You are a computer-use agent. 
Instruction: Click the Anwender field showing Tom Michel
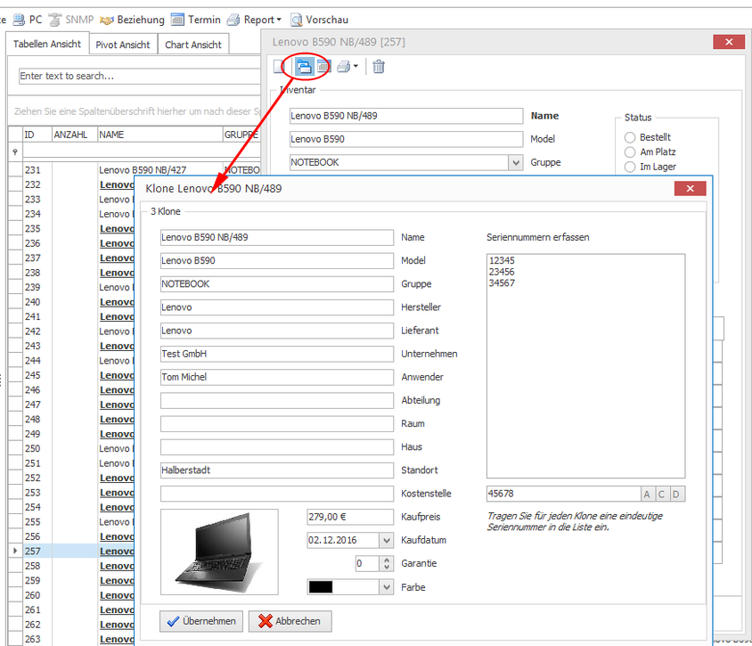click(x=277, y=377)
